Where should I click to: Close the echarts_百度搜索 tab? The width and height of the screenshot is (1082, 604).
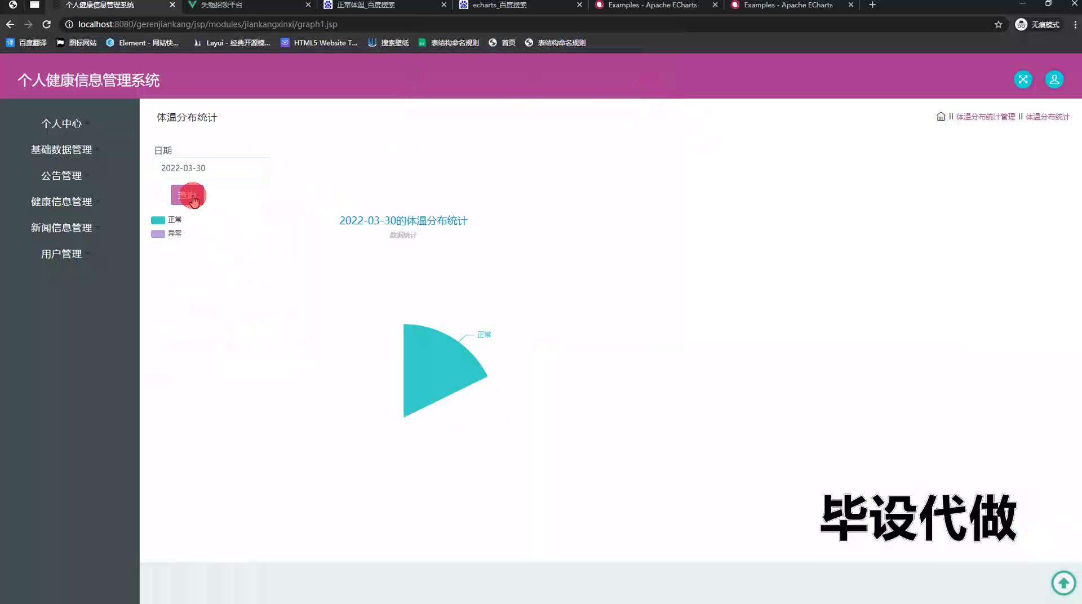tap(579, 5)
